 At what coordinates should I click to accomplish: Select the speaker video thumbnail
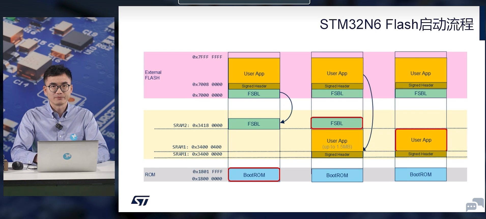(x=59, y=107)
